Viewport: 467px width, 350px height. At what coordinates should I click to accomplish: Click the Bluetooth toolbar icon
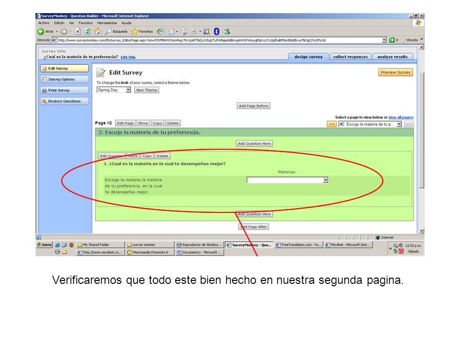(x=216, y=32)
